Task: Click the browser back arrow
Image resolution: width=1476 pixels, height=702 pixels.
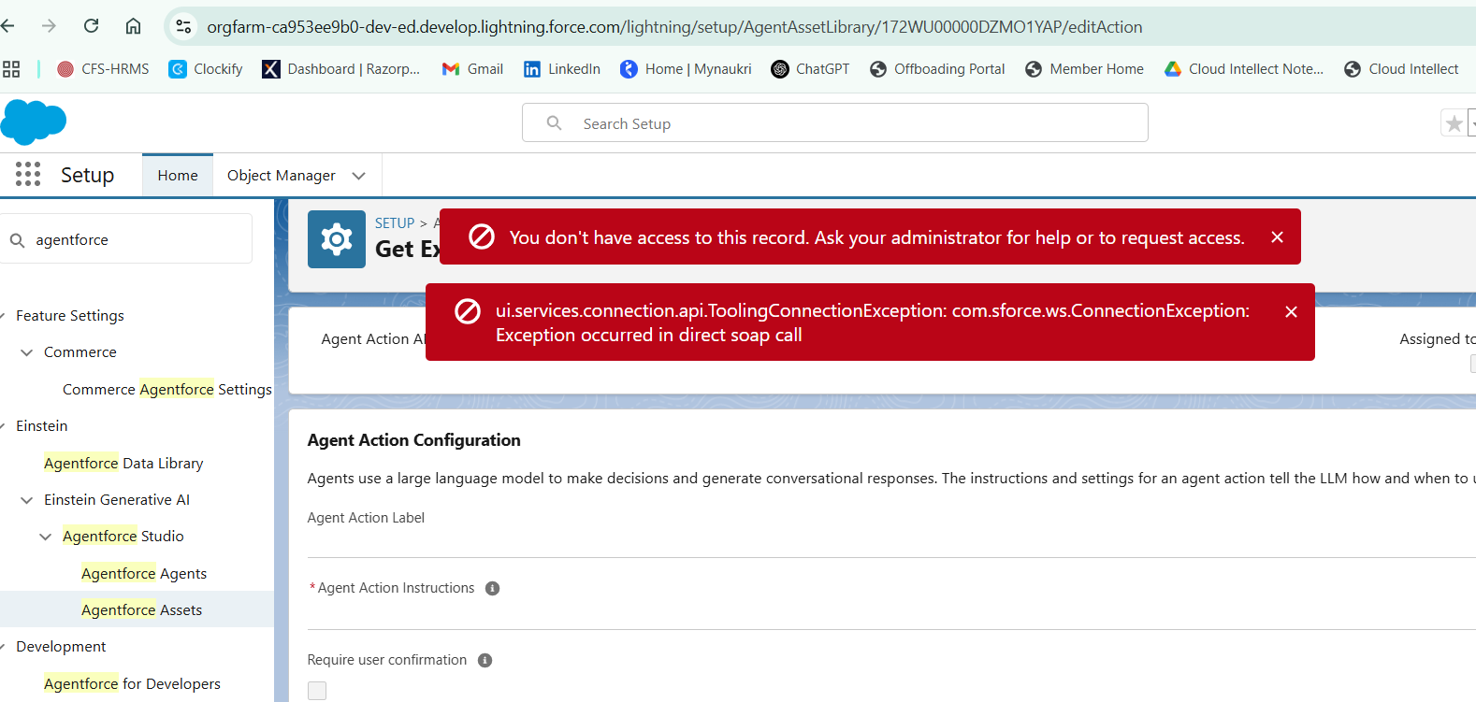Action: (x=8, y=26)
